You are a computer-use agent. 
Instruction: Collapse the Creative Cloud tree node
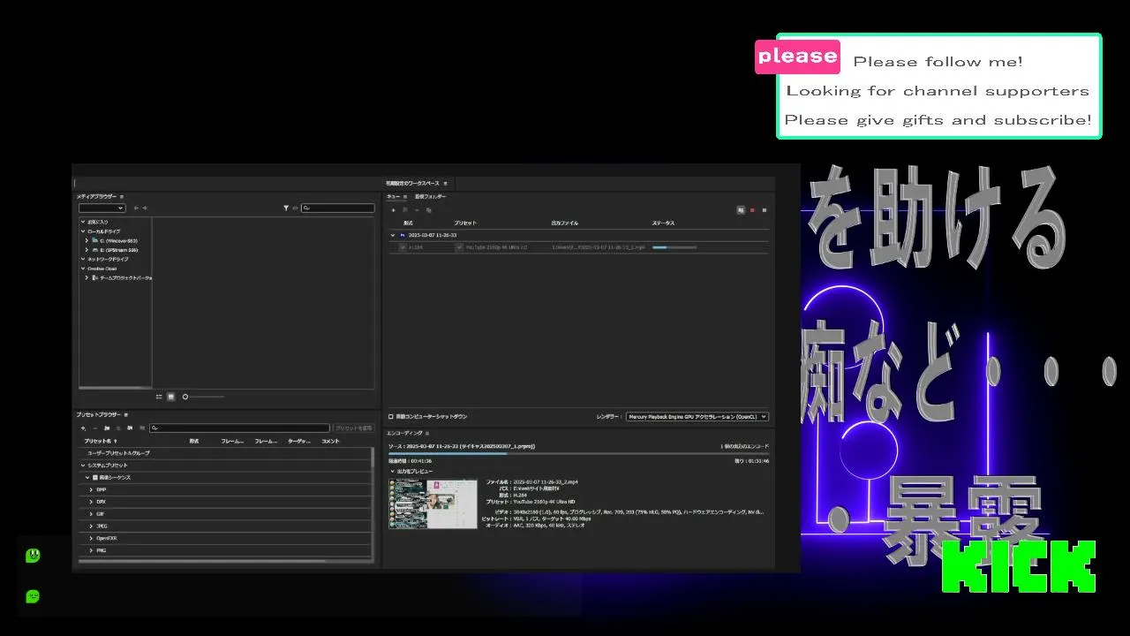point(83,269)
